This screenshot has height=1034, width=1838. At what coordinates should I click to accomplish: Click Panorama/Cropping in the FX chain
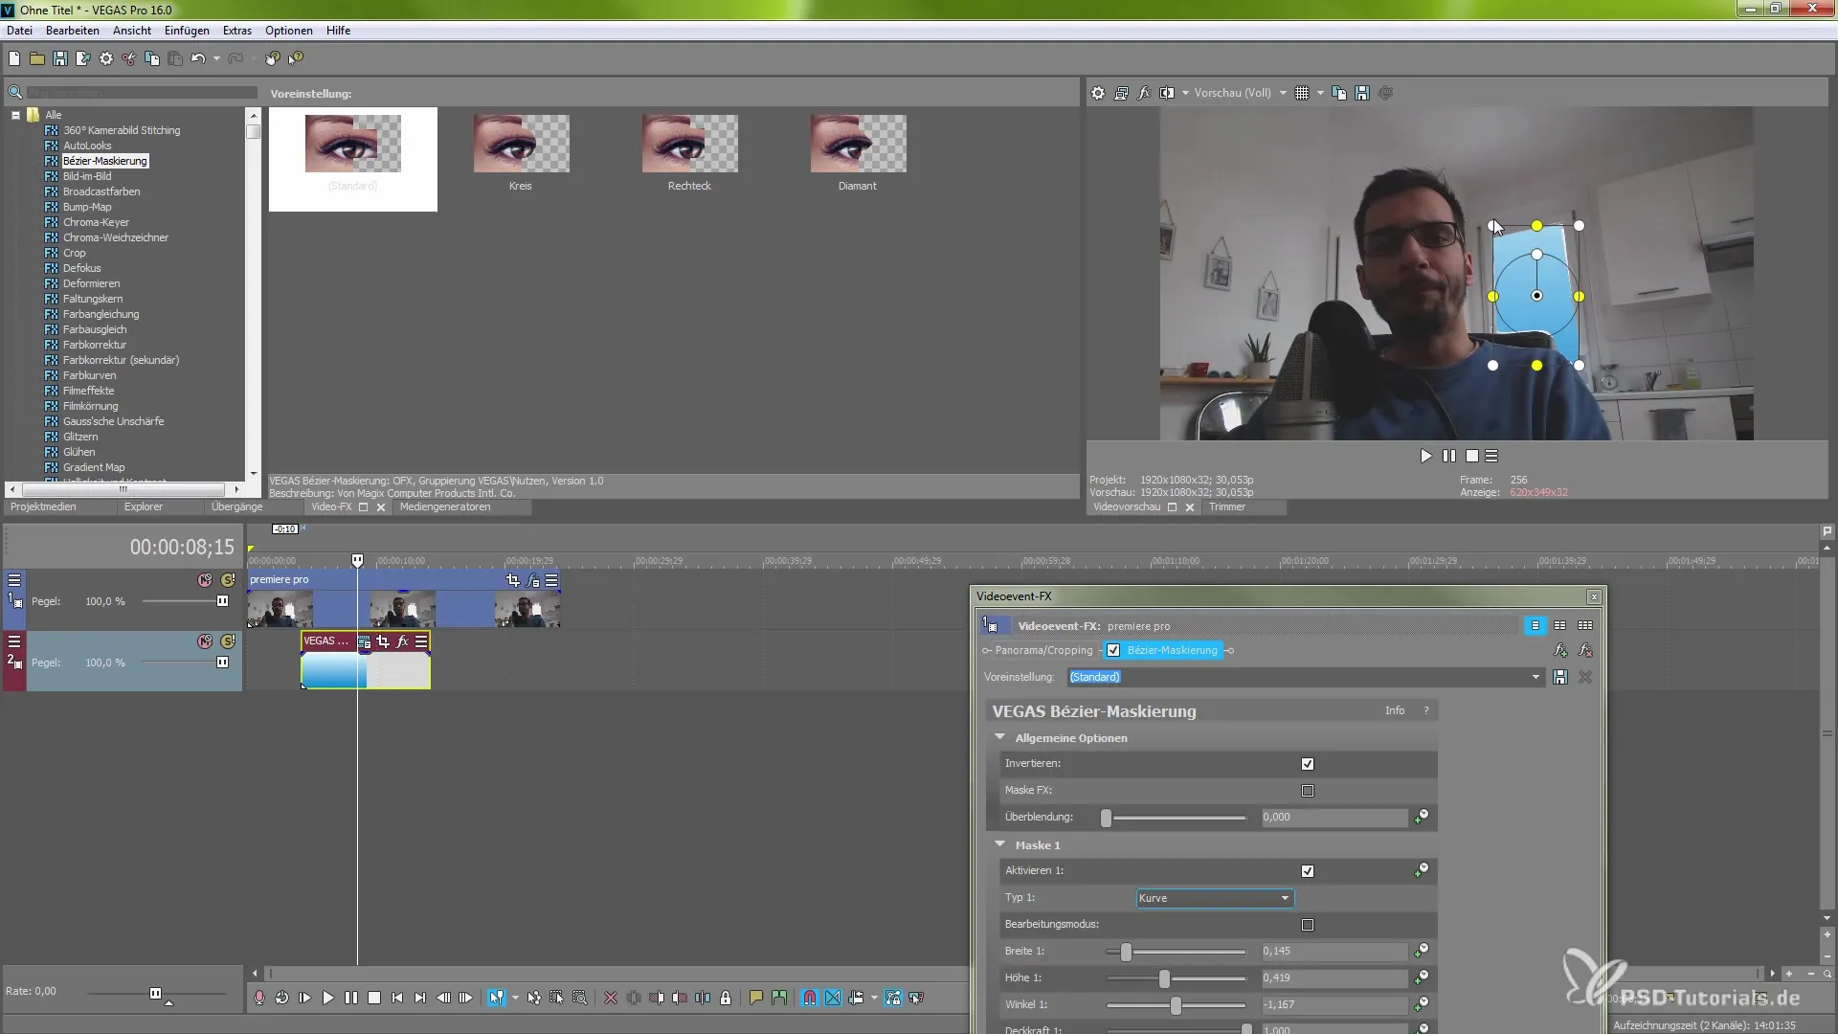point(1043,650)
